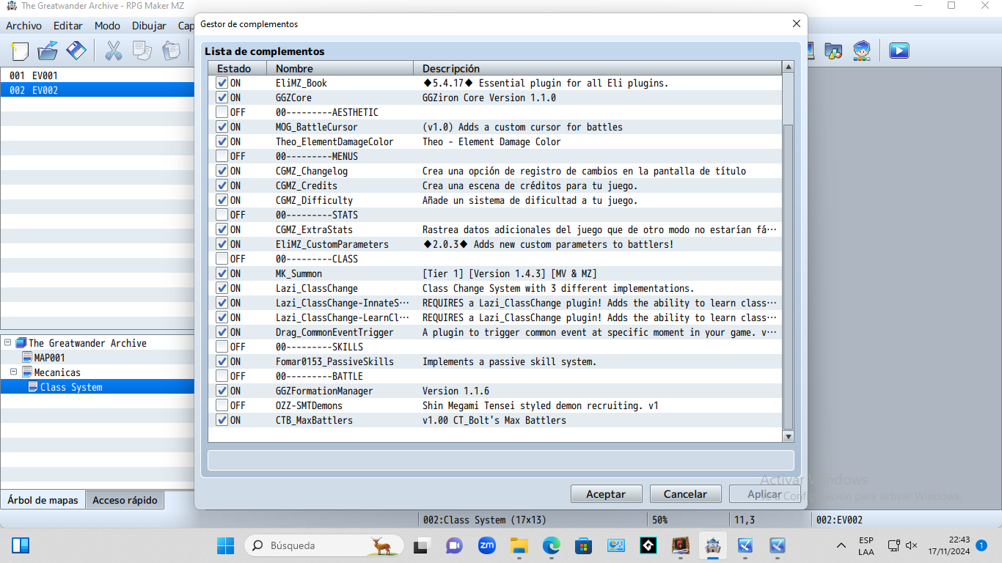Viewport: 1002px width, 563px height.
Task: Select the Theo_ElementDamageColor plugin name
Action: point(334,141)
